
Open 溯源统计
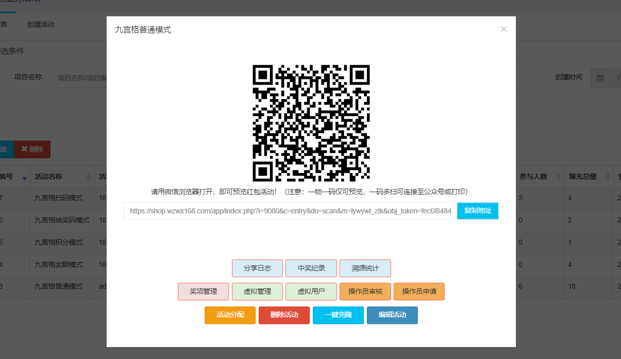click(x=365, y=268)
